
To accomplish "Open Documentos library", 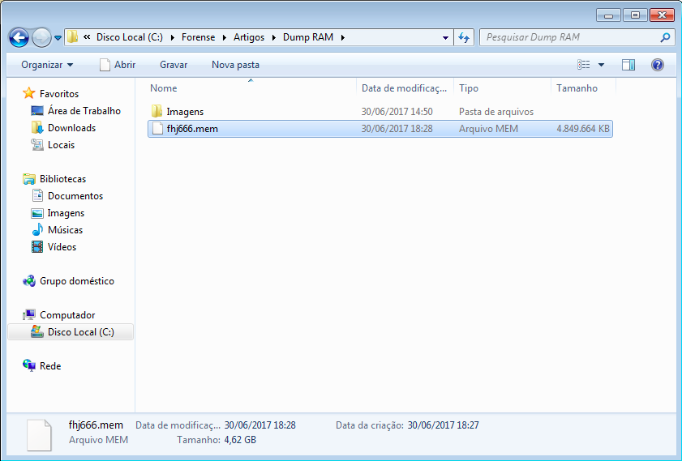I will (67, 196).
